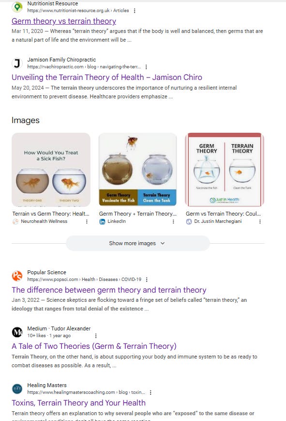Open 'Unveiling the Terrain Theory of Health' link
Image resolution: width=286 pixels, height=421 pixels.
tap(107, 78)
